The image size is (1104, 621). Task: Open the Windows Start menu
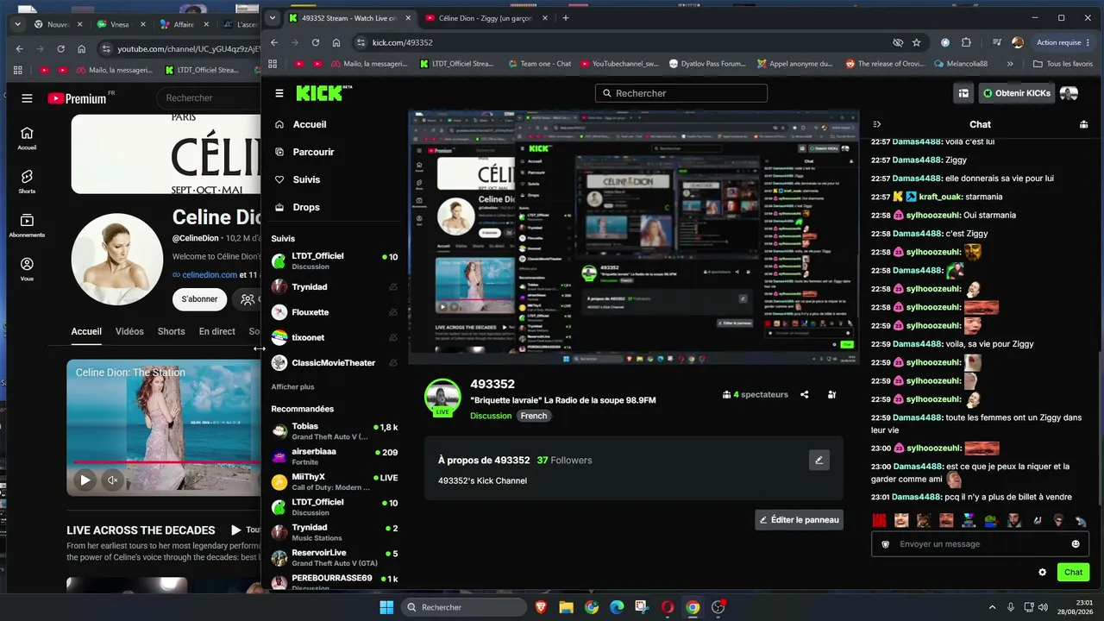point(386,607)
